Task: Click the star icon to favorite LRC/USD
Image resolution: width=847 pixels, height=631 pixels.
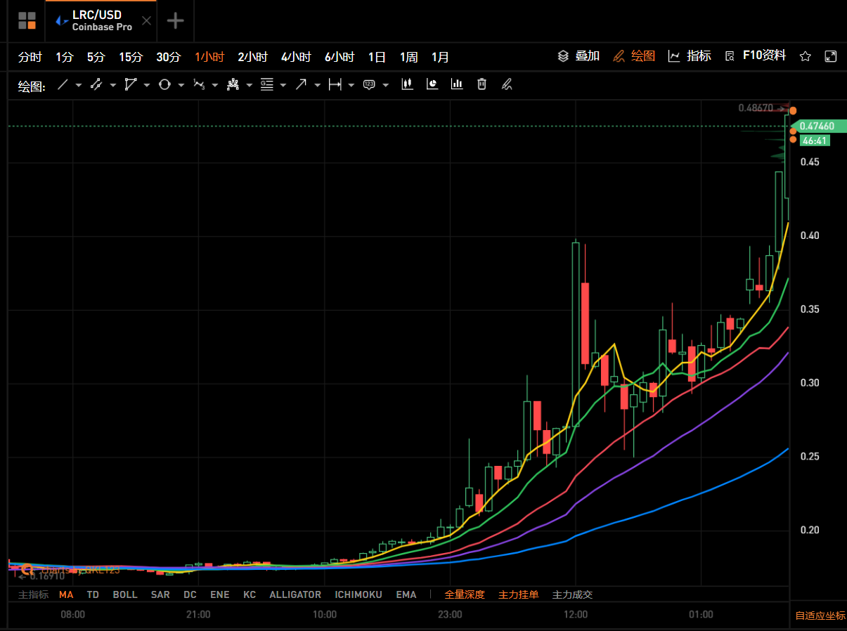Action: point(806,56)
